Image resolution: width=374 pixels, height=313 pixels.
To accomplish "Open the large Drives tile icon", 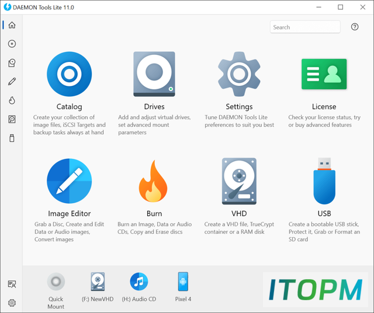I will [x=154, y=74].
